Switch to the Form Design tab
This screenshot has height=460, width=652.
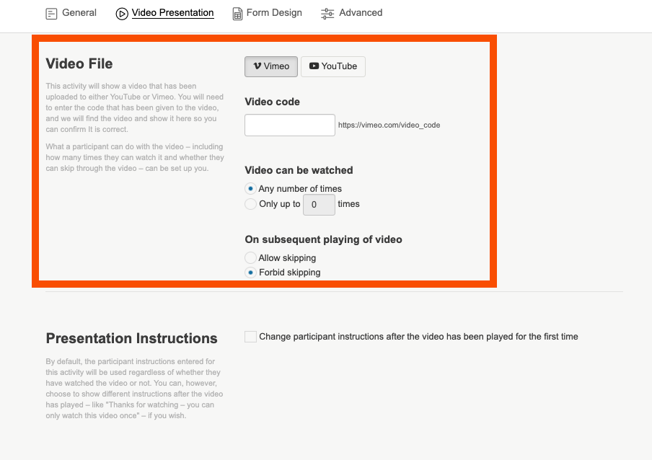click(274, 12)
